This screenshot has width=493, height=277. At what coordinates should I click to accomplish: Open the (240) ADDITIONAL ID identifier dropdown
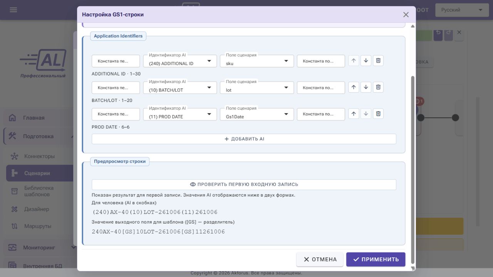(180, 61)
